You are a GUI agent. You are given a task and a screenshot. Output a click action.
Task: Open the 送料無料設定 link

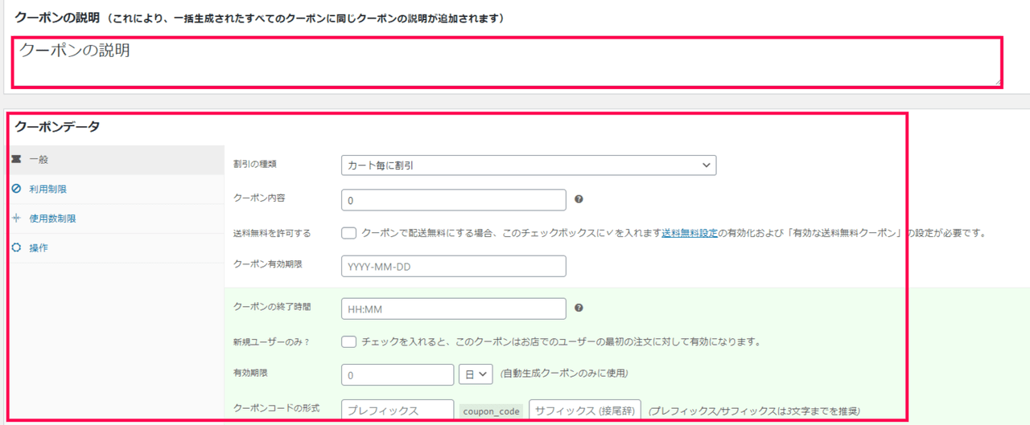(x=690, y=233)
